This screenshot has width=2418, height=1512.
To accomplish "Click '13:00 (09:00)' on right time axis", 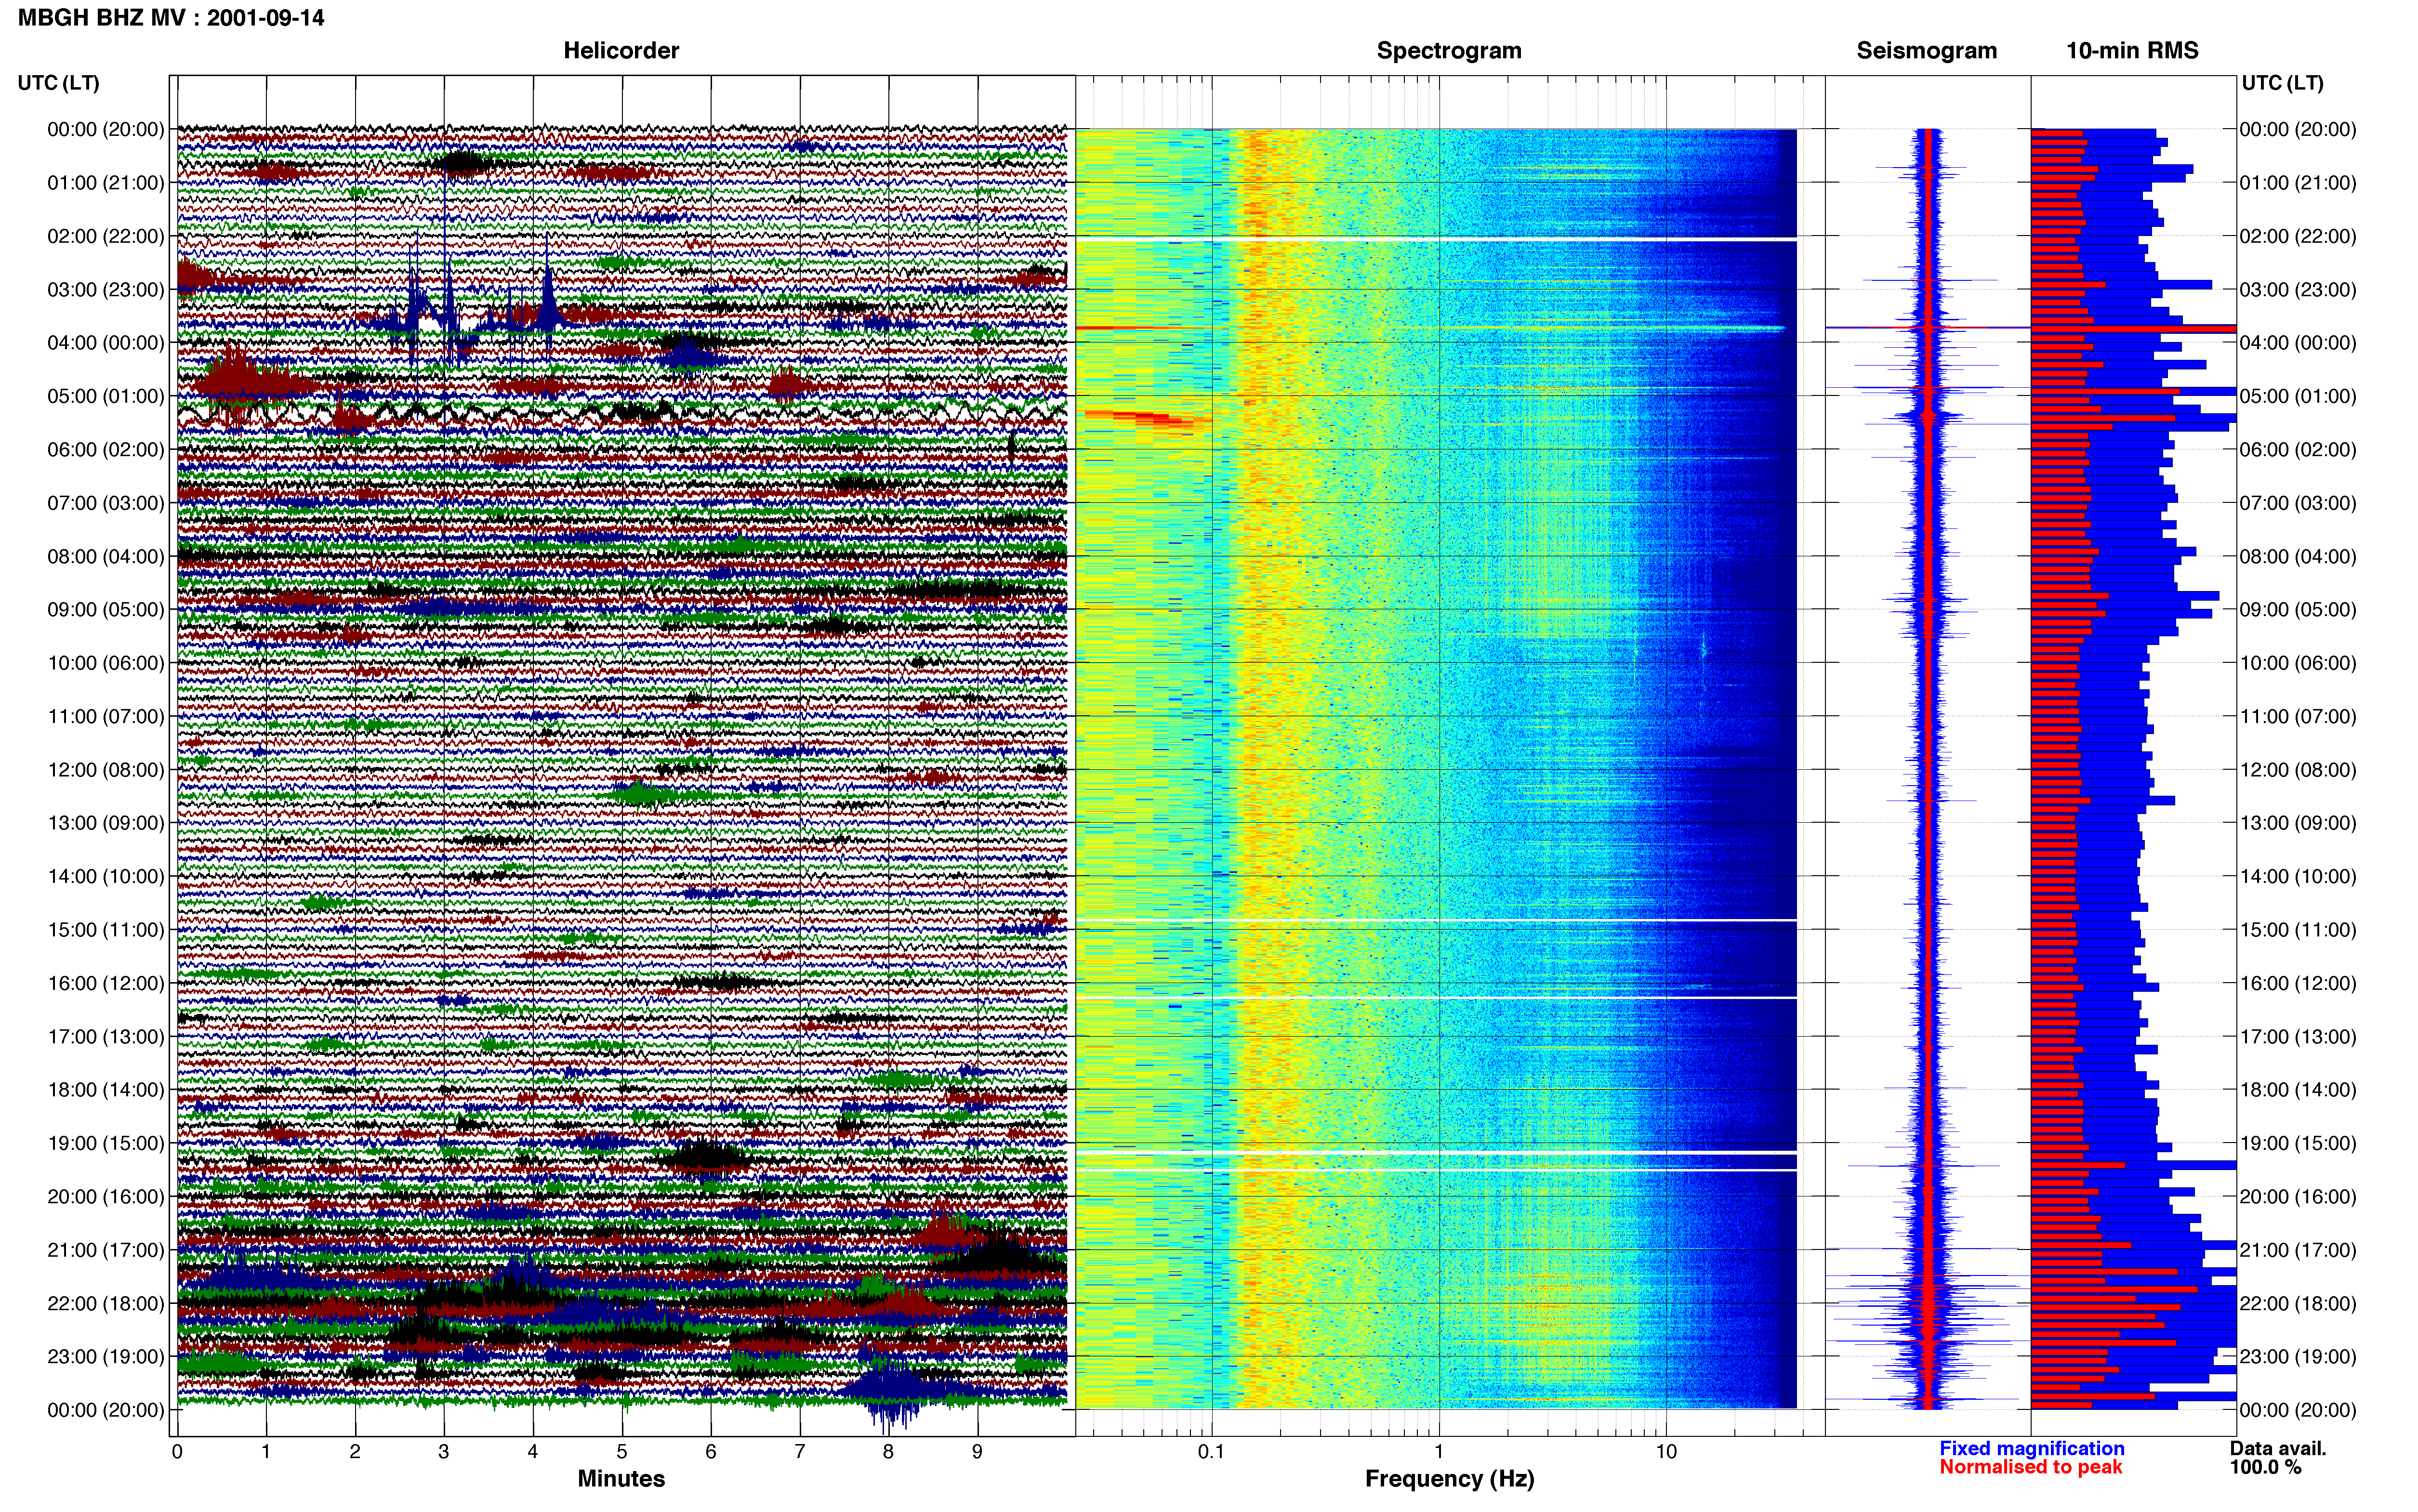I will pos(2298,823).
